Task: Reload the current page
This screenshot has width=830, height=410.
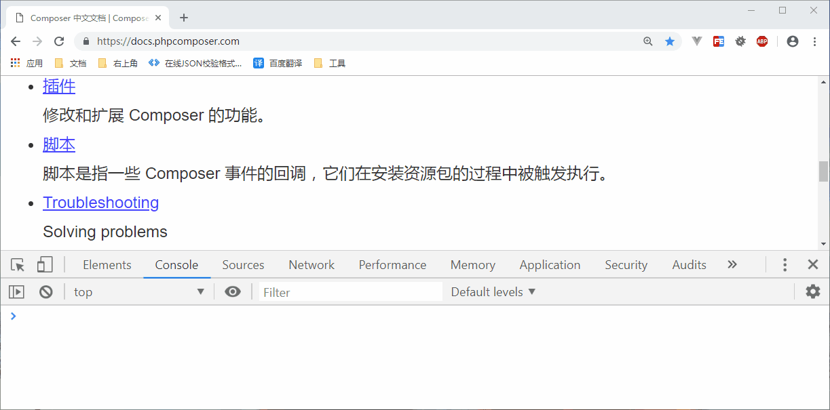Action: pos(59,41)
